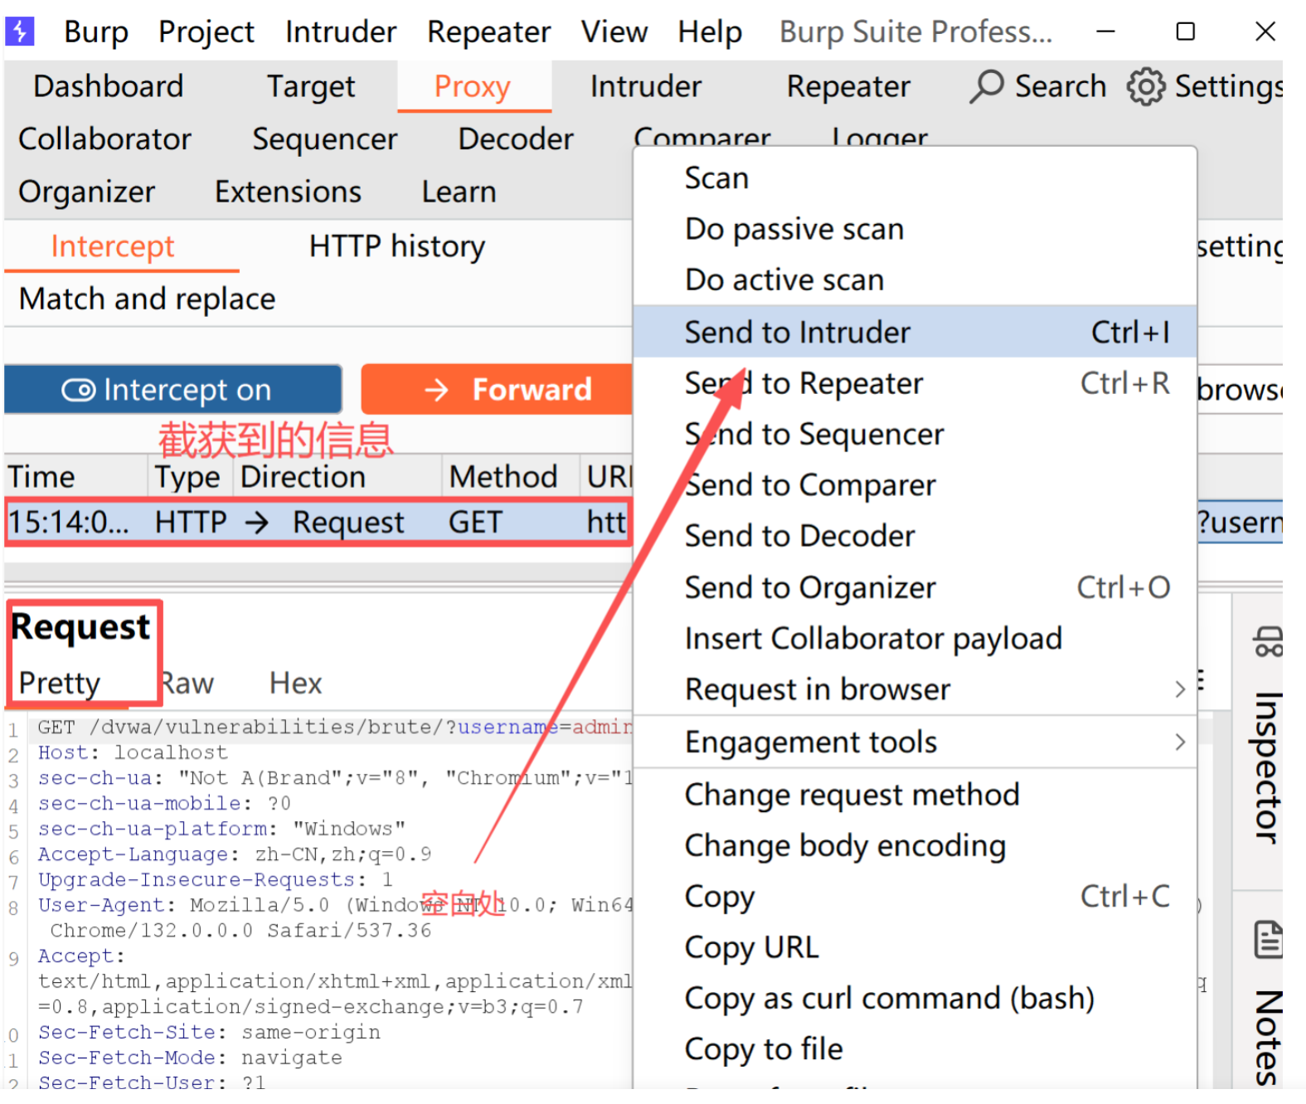Click the Burp Suite logo icon
1306x1104 pixels.
[20, 32]
